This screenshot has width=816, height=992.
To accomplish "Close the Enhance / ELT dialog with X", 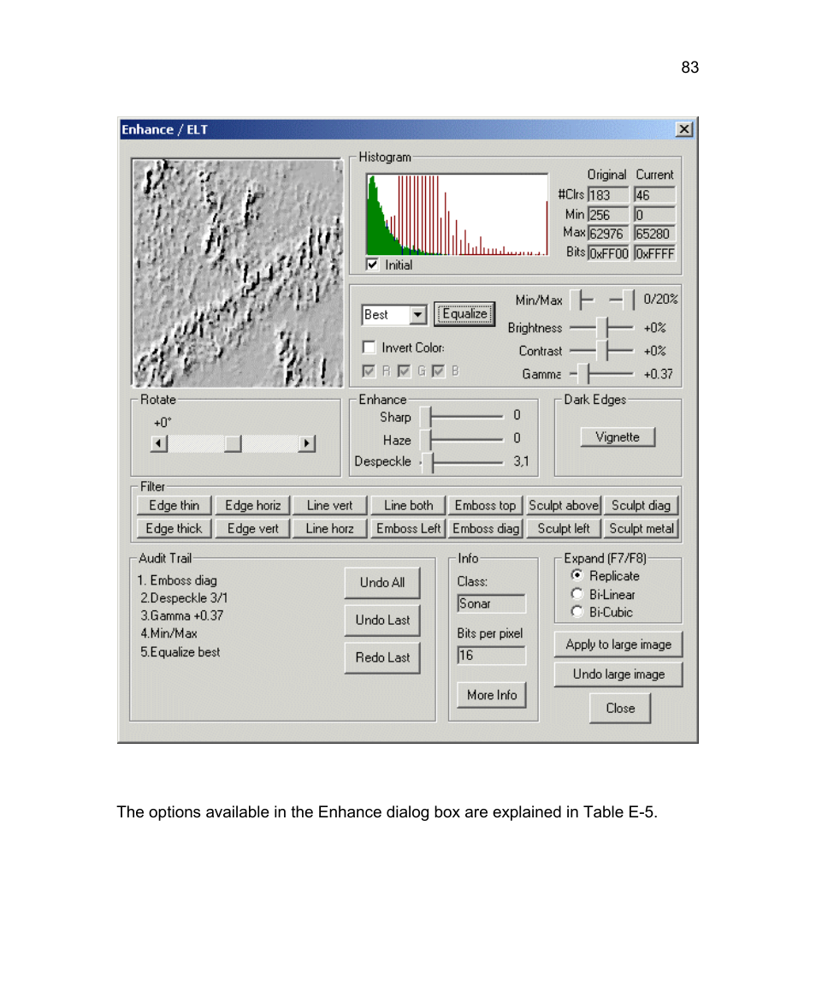I will click(684, 130).
